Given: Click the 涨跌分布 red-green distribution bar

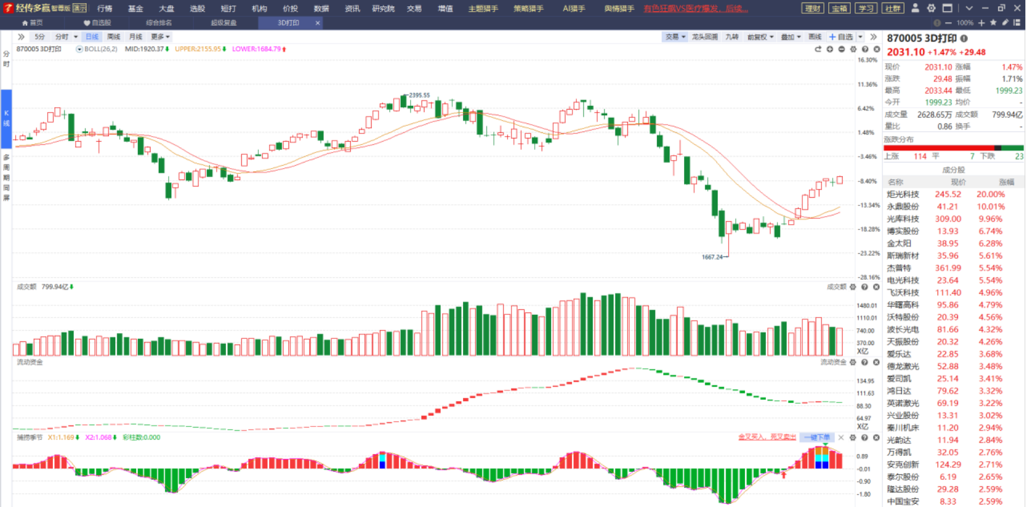Looking at the screenshot, I should coord(954,148).
